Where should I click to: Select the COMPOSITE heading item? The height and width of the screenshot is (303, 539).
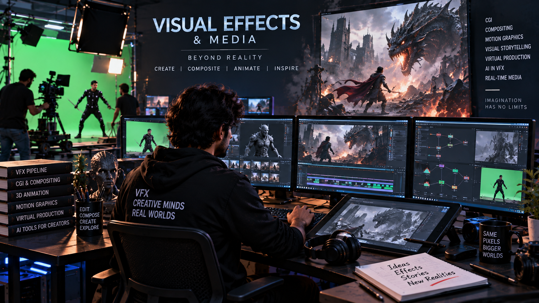pos(204,69)
